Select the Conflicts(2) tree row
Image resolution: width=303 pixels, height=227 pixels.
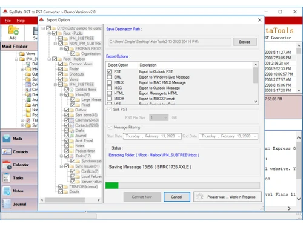90,171
